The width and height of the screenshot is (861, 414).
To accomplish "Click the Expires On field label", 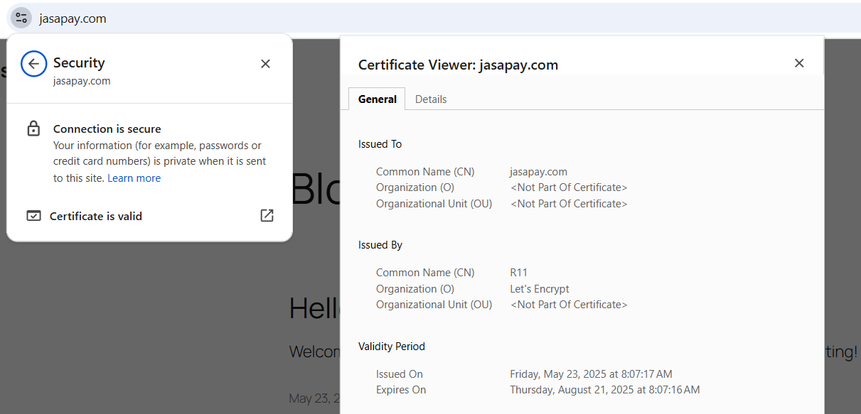I will pyautogui.click(x=401, y=390).
